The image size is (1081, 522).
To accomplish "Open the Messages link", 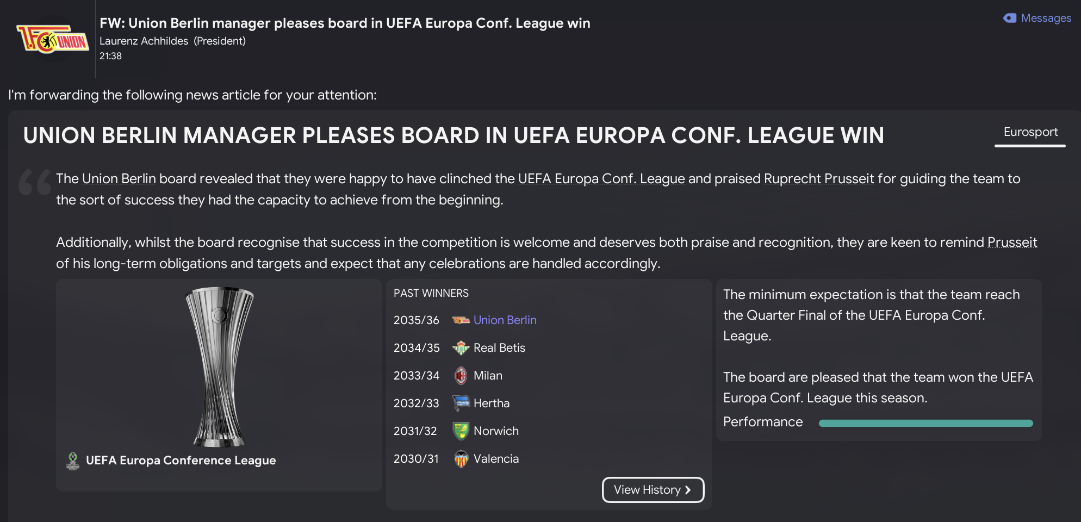I will pos(1046,18).
